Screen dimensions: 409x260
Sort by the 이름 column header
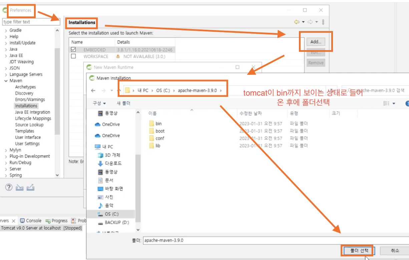(x=152, y=114)
